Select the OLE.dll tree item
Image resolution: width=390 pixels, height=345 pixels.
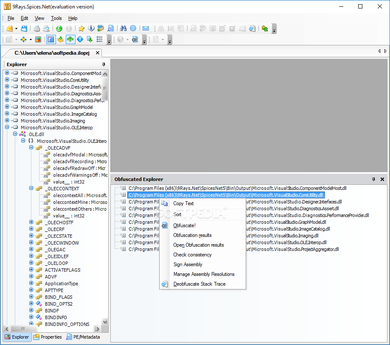tap(36, 134)
